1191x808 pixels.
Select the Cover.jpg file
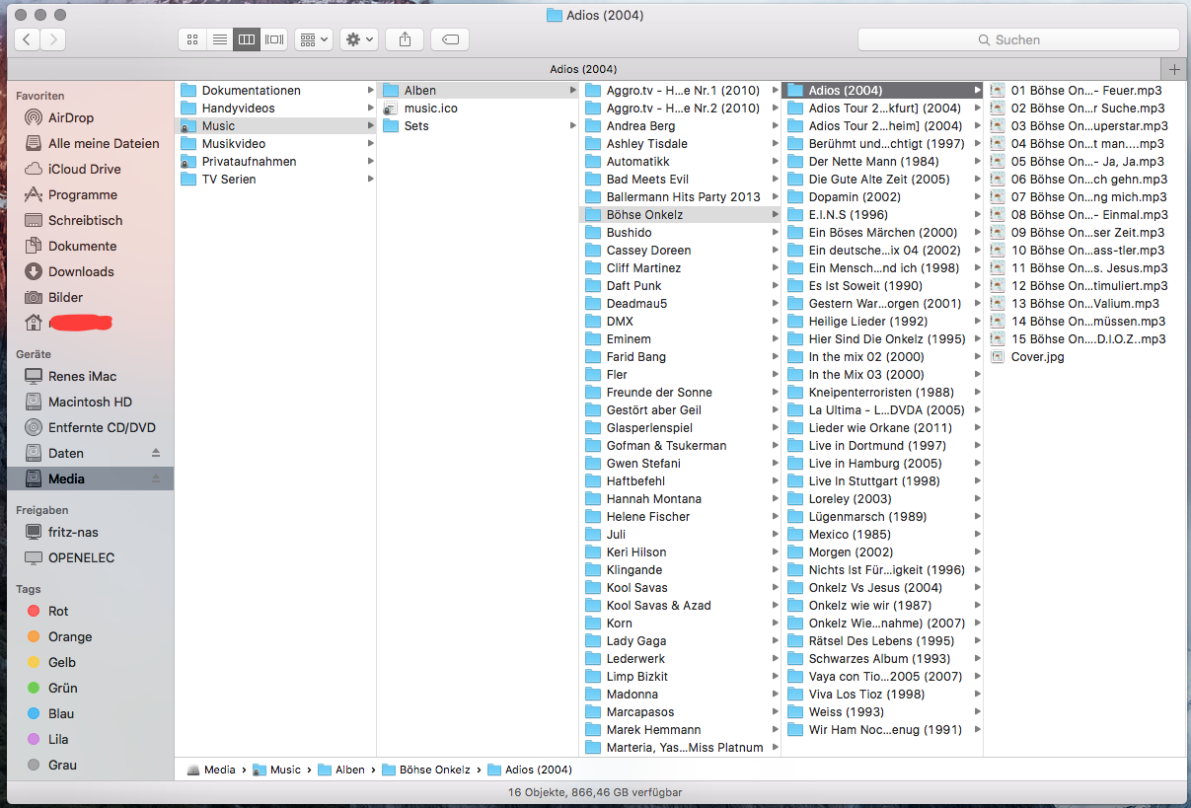pos(1037,357)
